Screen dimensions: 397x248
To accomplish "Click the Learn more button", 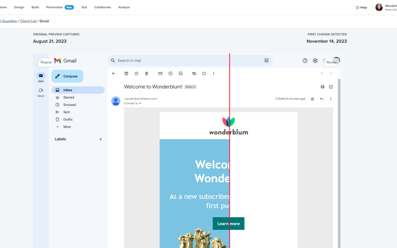I will pos(228,223).
